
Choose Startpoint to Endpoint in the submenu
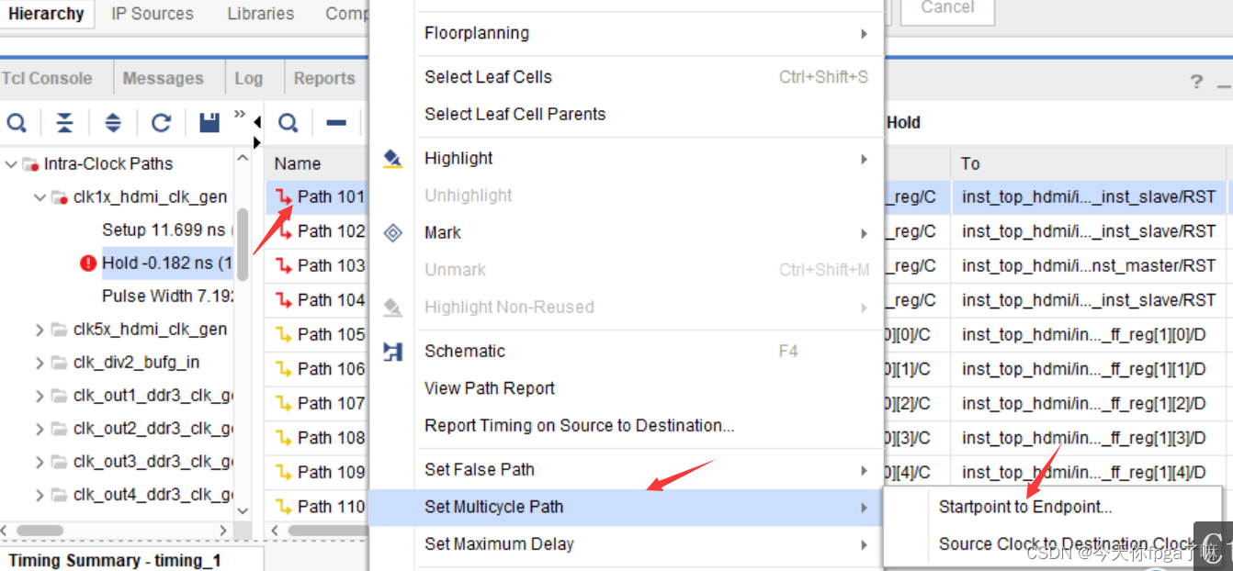[1024, 506]
